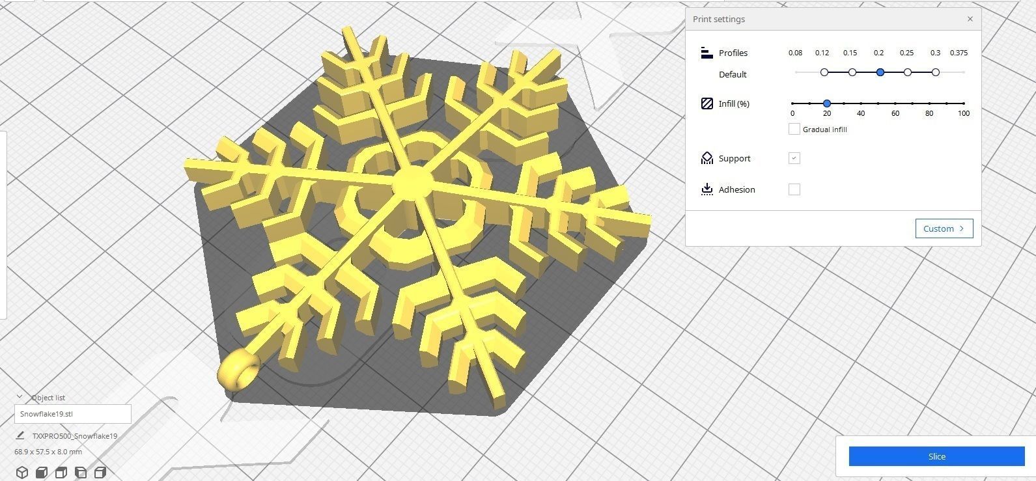Enable the Gradual infill checkbox
This screenshot has height=481, width=1036.
pos(794,129)
